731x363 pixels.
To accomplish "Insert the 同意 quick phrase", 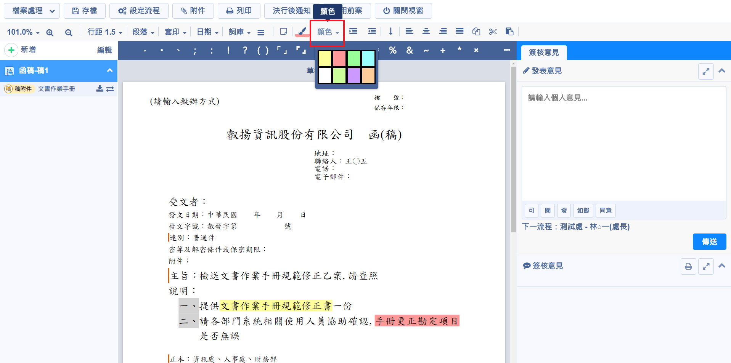I will tap(605, 211).
